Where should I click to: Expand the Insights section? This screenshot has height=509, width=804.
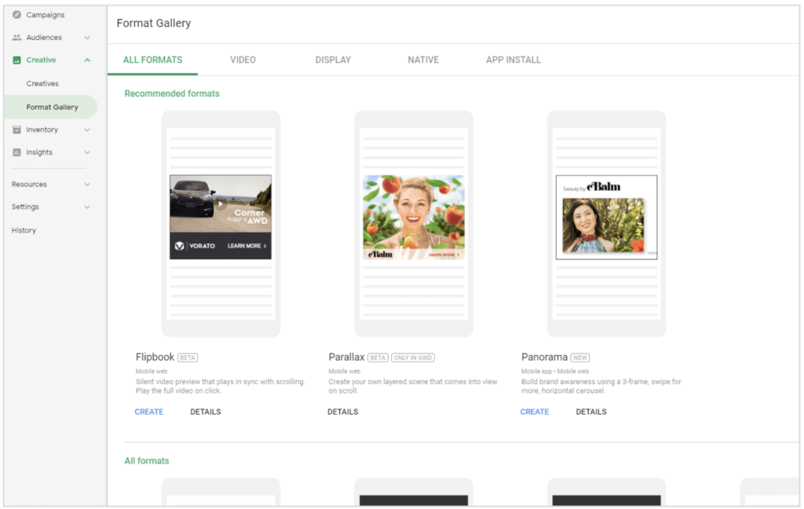(88, 152)
